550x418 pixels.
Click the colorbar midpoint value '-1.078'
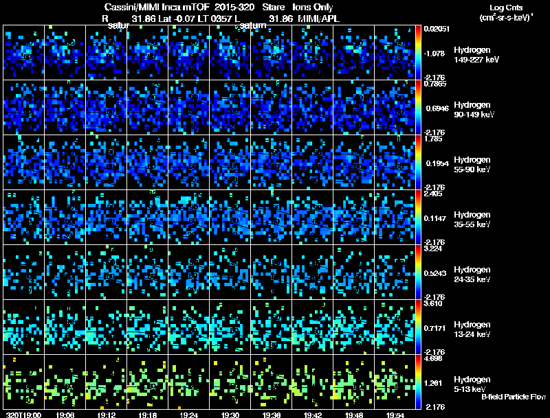pyautogui.click(x=434, y=54)
